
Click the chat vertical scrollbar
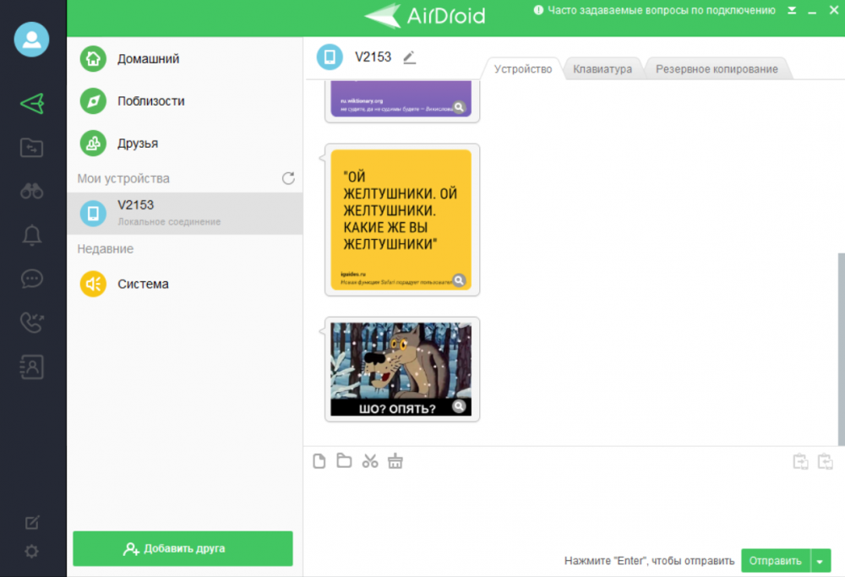(842, 349)
